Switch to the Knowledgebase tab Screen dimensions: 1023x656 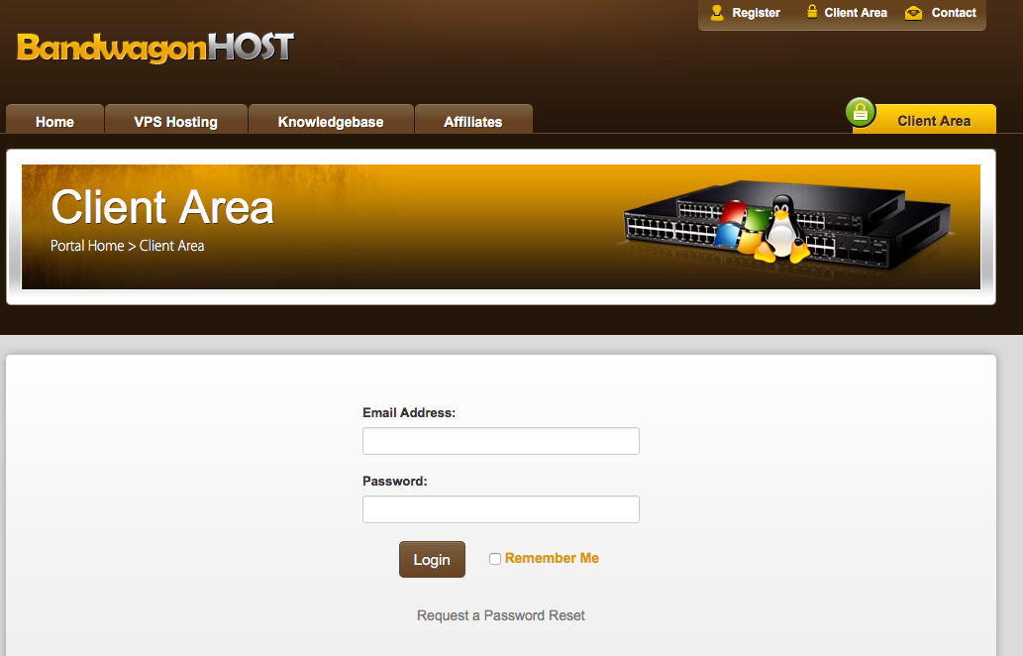[331, 120]
